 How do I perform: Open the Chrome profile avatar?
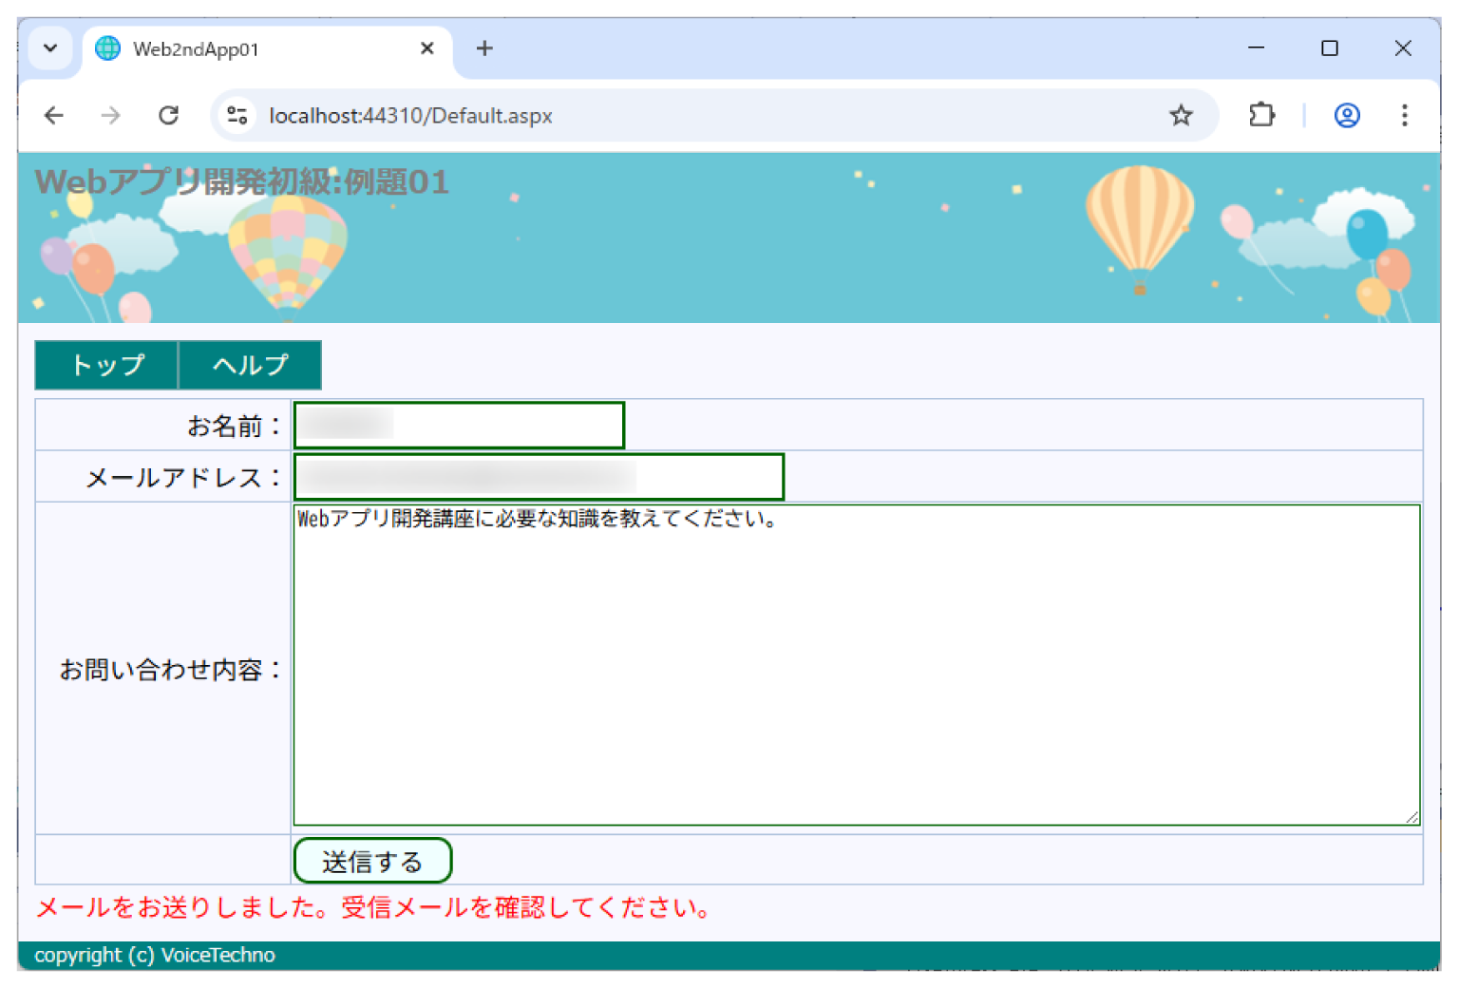point(1346,116)
